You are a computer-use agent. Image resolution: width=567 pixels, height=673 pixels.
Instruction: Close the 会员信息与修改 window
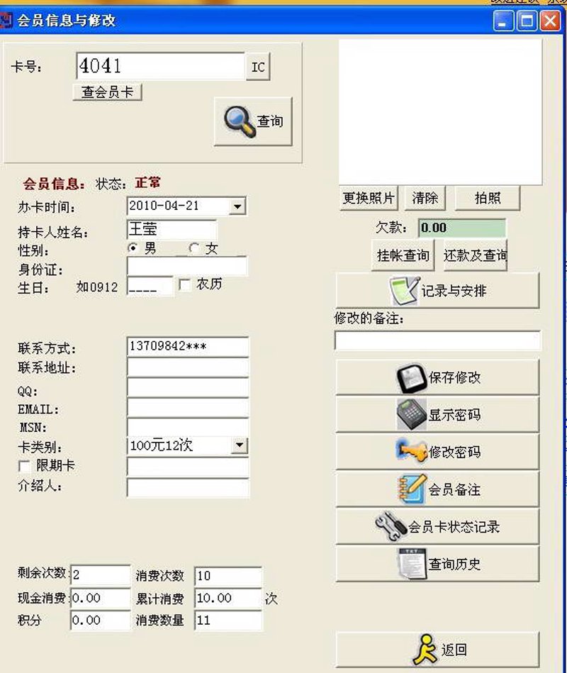pyautogui.click(x=550, y=21)
